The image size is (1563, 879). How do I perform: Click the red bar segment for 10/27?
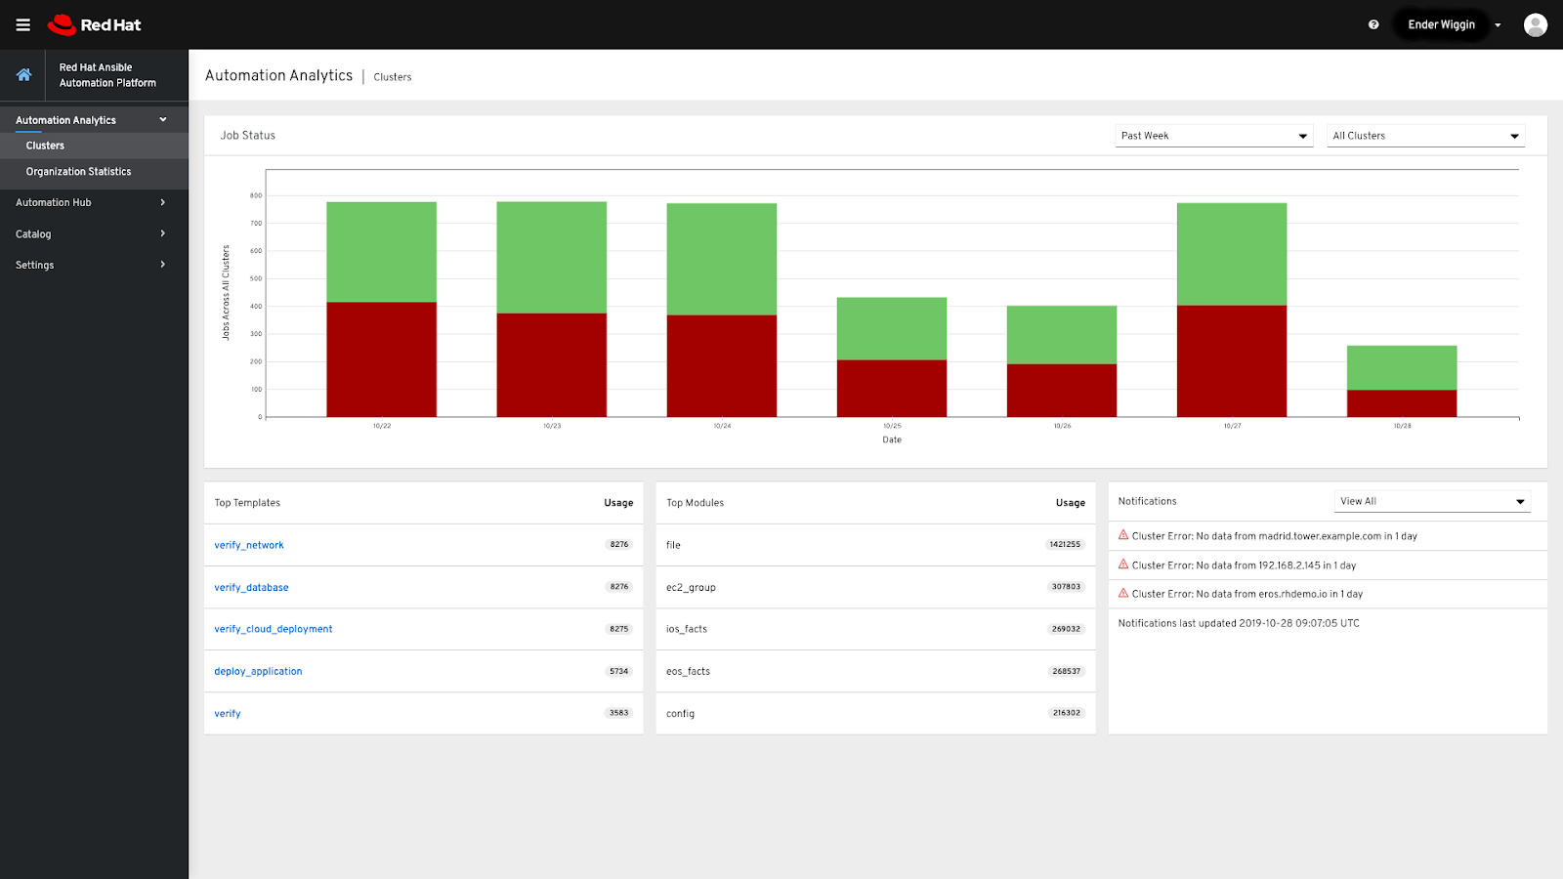[1231, 361]
